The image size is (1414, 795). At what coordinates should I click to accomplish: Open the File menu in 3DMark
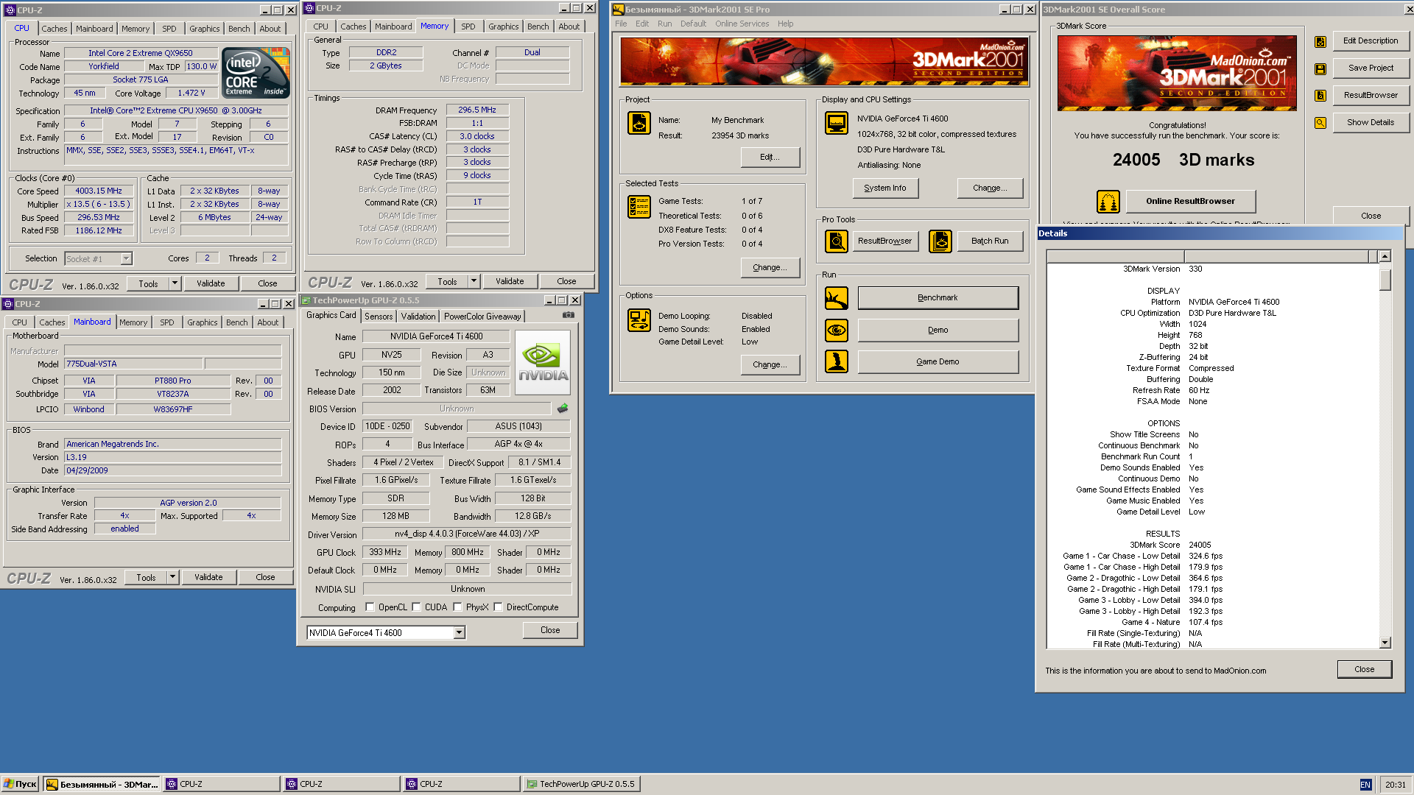click(x=622, y=24)
